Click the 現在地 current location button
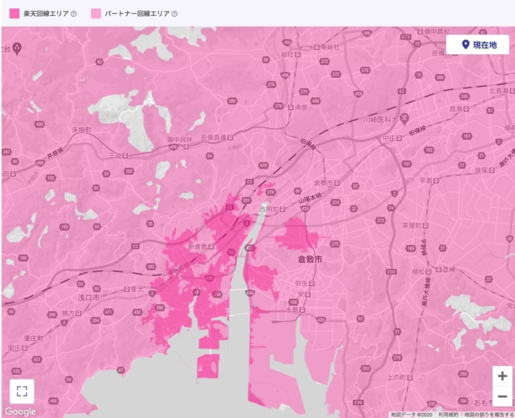 pos(478,44)
